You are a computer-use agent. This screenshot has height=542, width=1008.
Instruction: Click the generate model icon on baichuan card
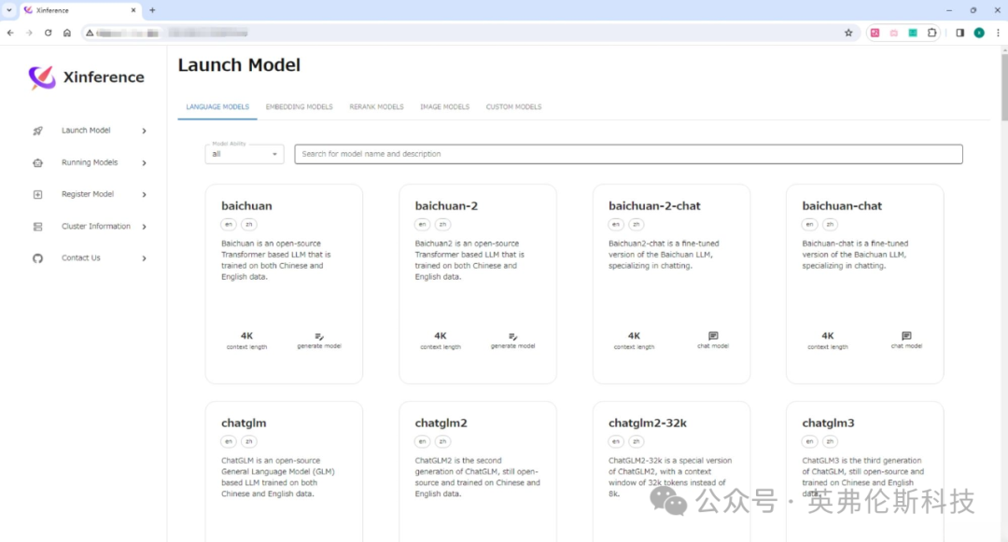coord(319,337)
